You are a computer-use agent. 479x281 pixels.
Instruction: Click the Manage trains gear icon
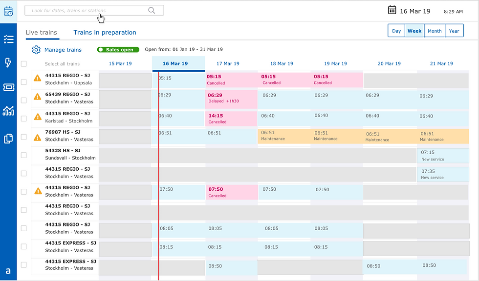(36, 50)
